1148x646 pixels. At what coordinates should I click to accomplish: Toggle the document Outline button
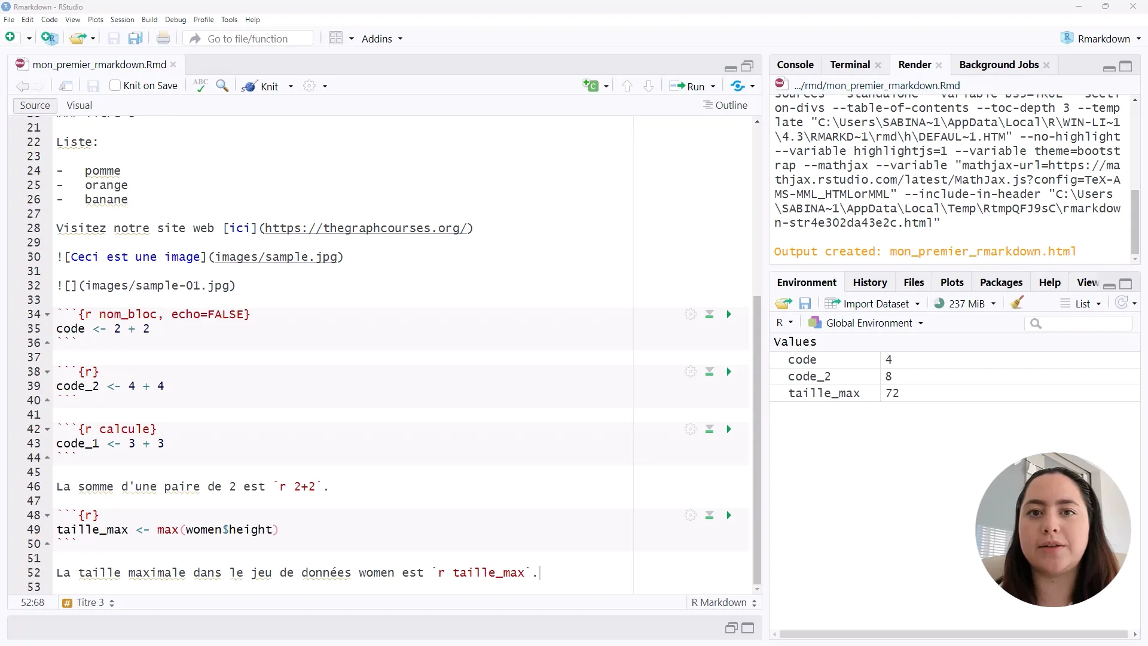[725, 105]
